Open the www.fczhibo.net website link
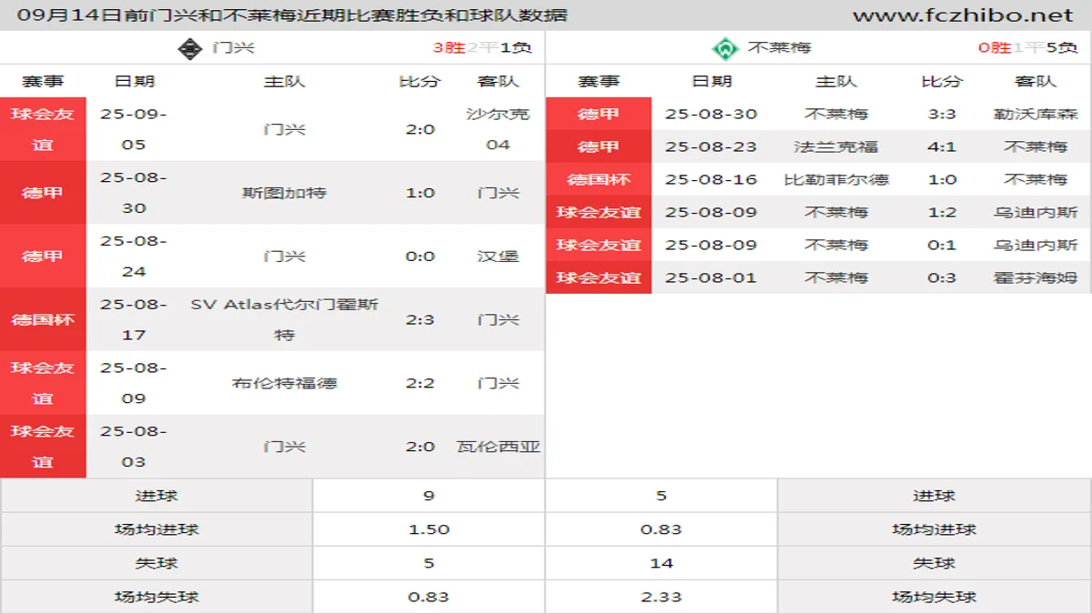The width and height of the screenshot is (1092, 614). [x=963, y=15]
